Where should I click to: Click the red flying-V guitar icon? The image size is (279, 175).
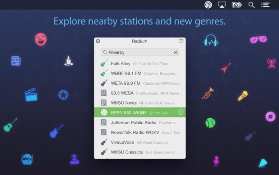pos(226,68)
